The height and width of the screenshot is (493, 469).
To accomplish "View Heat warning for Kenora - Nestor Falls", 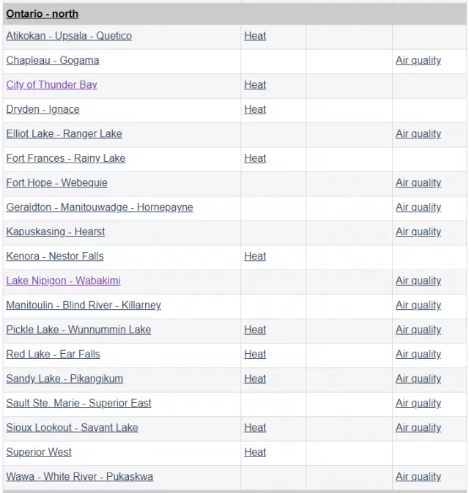I will coord(255,256).
